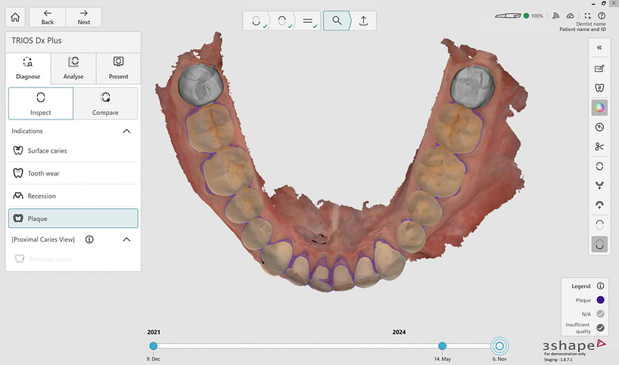Switch to the Analyse tab
The height and width of the screenshot is (365, 619).
click(x=73, y=68)
